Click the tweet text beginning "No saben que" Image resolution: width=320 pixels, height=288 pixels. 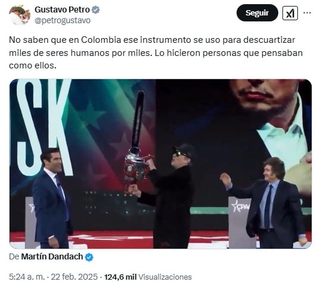(156, 52)
